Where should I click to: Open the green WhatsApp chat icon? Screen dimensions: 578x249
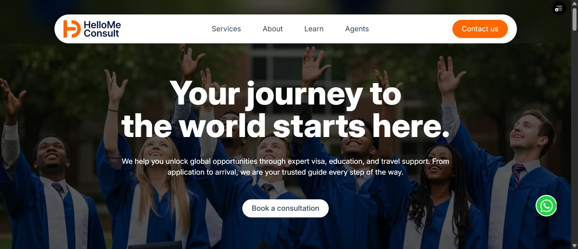(546, 206)
